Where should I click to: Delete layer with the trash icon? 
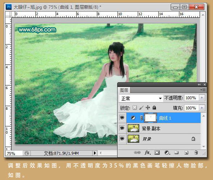coord(196,152)
